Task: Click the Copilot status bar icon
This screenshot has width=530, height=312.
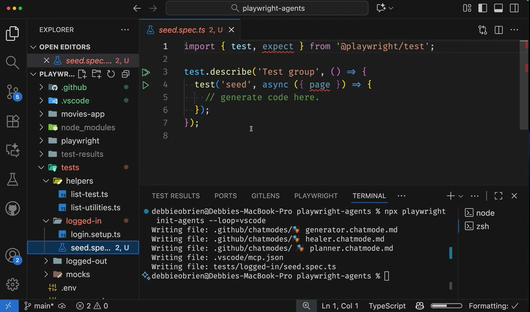Action: pos(419,306)
